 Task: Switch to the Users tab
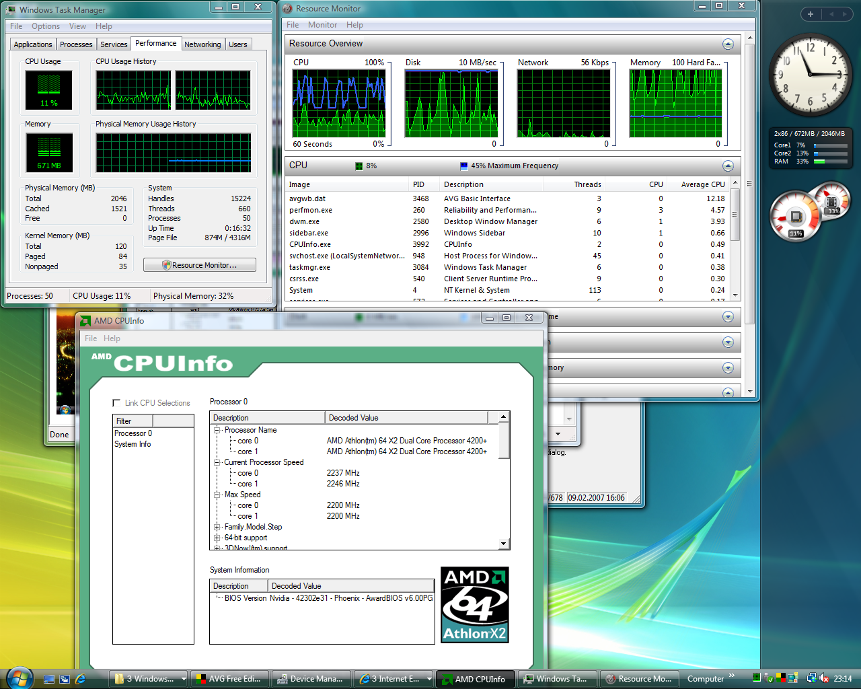(x=238, y=44)
